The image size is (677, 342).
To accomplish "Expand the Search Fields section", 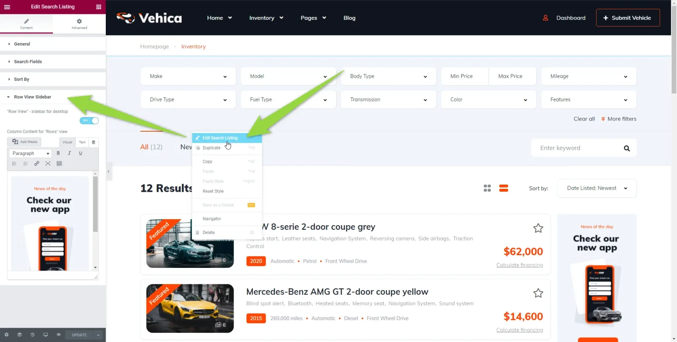I will [53, 62].
